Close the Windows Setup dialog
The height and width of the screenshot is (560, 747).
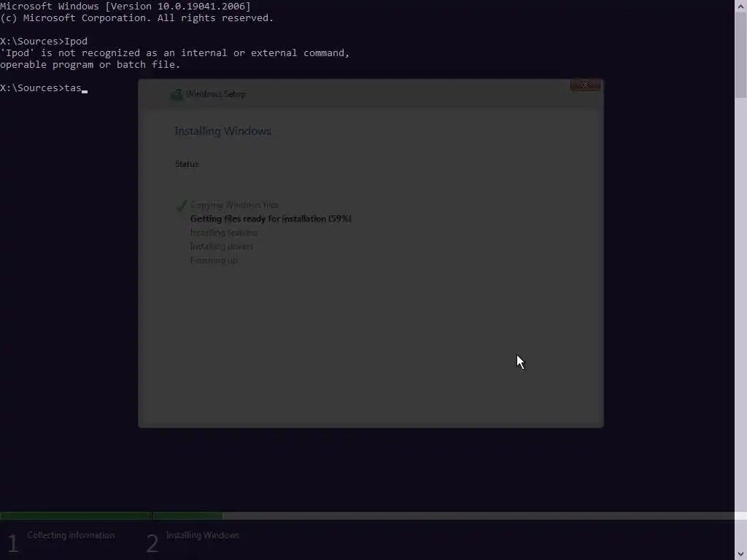[x=585, y=85]
